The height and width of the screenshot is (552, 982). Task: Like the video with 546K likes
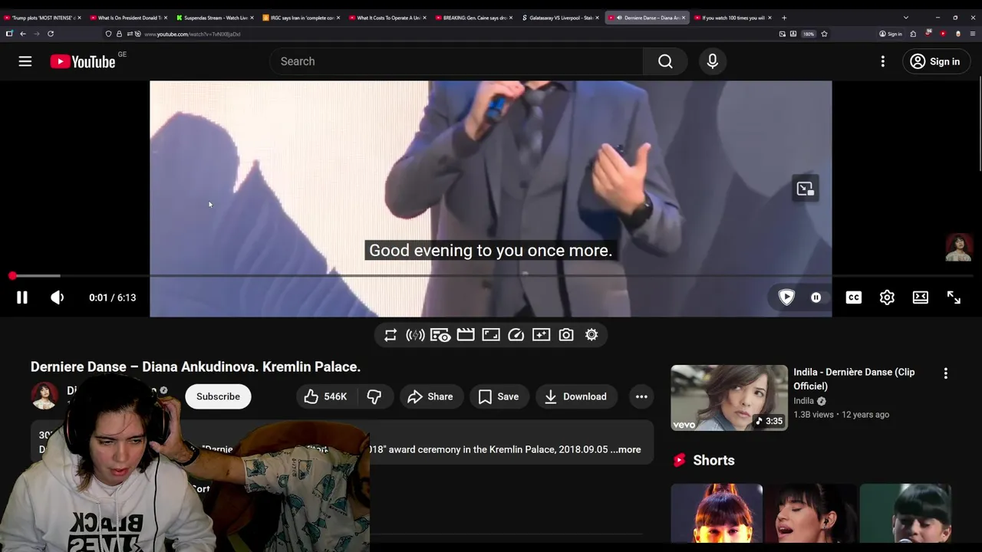tap(325, 396)
